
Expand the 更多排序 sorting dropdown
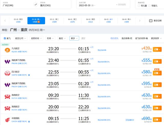click(x=156, y=38)
